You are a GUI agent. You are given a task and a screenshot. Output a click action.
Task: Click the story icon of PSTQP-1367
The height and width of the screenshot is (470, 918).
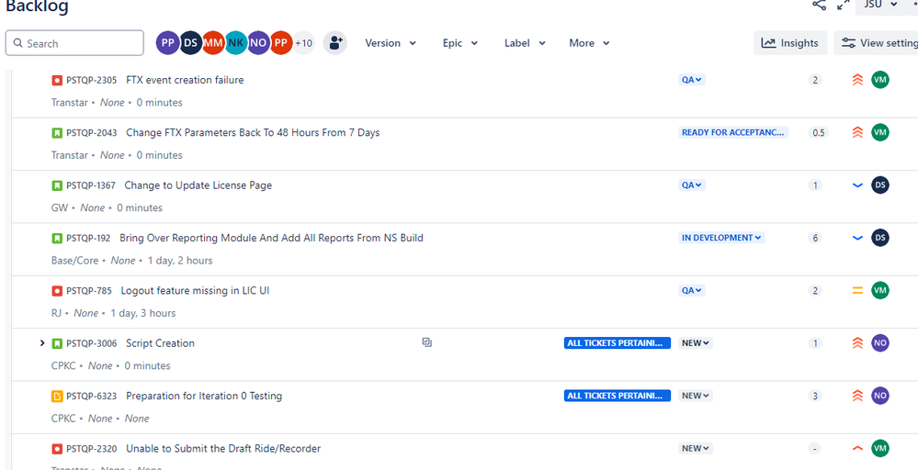point(57,185)
